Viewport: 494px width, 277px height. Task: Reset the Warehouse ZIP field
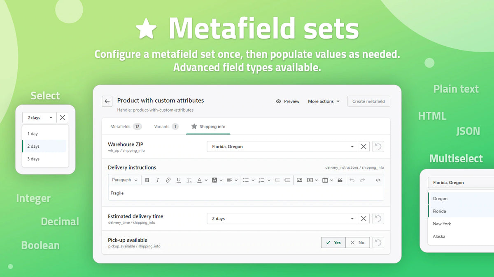point(378,147)
